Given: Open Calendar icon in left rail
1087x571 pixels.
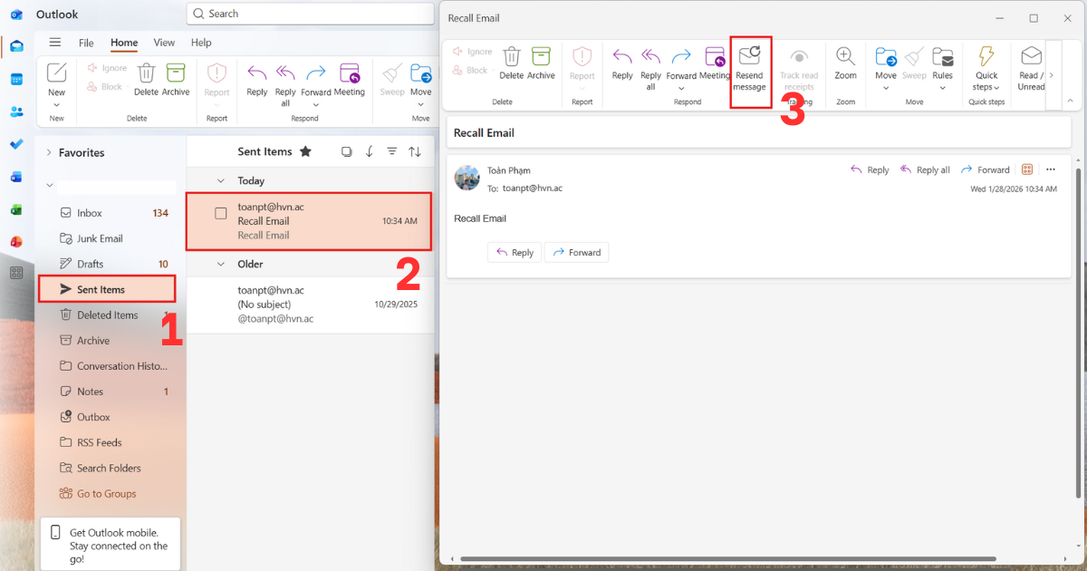Looking at the screenshot, I should click(x=16, y=80).
